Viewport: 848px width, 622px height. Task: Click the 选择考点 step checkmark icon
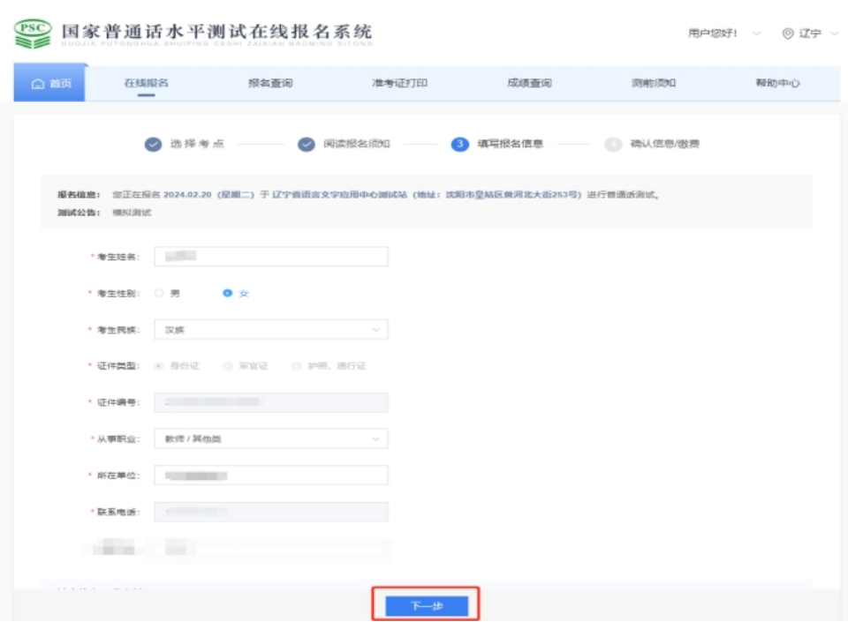click(153, 145)
